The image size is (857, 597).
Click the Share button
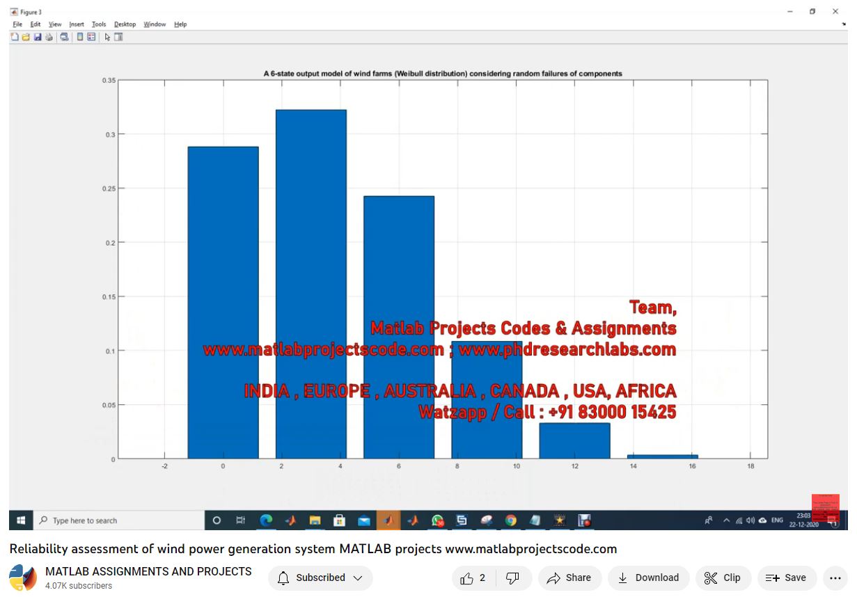569,578
